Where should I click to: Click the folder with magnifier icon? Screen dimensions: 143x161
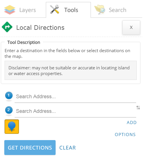pos(100,9)
